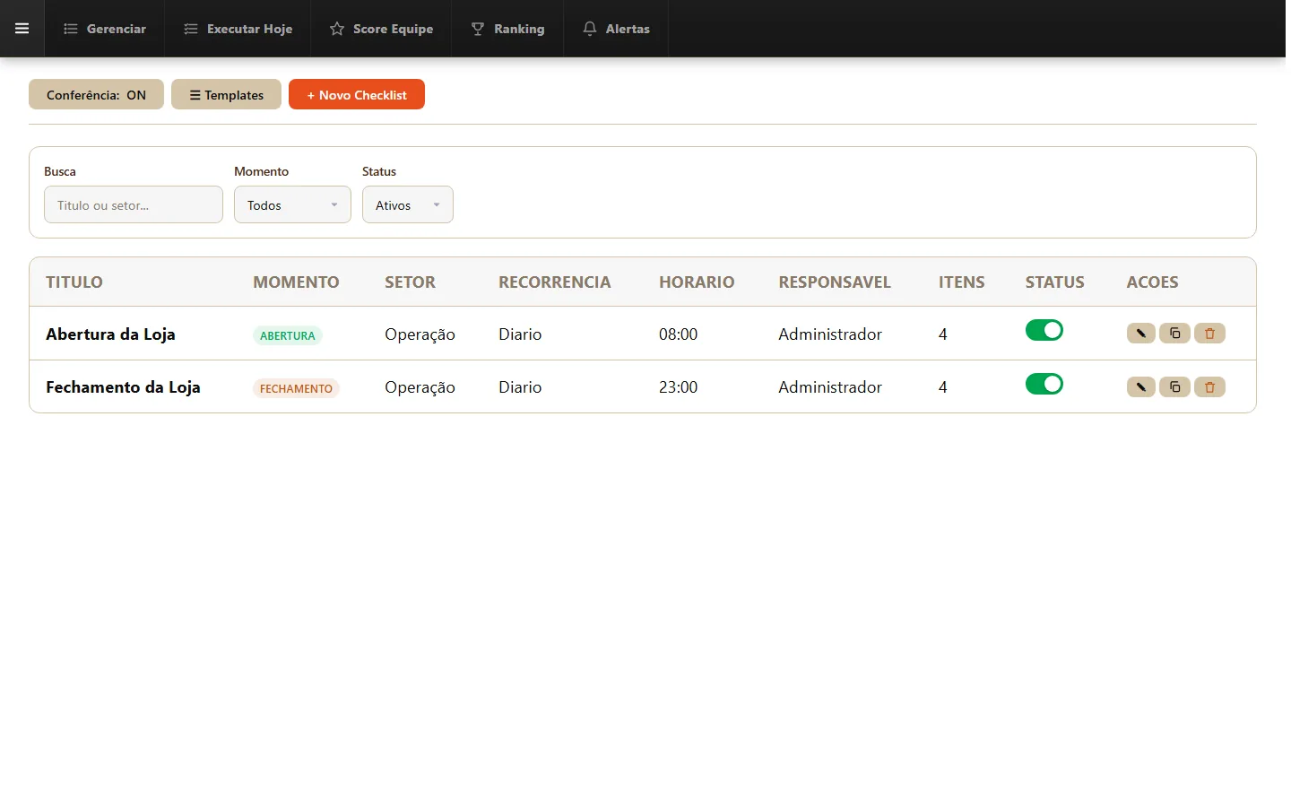Duplicate the Fechamento da Loja checklist
The height and width of the screenshot is (807, 1291).
[x=1174, y=387]
